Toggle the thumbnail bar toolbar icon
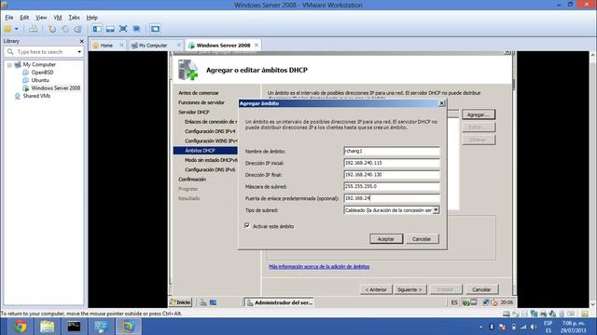This screenshot has width=597, height=335. [110, 29]
